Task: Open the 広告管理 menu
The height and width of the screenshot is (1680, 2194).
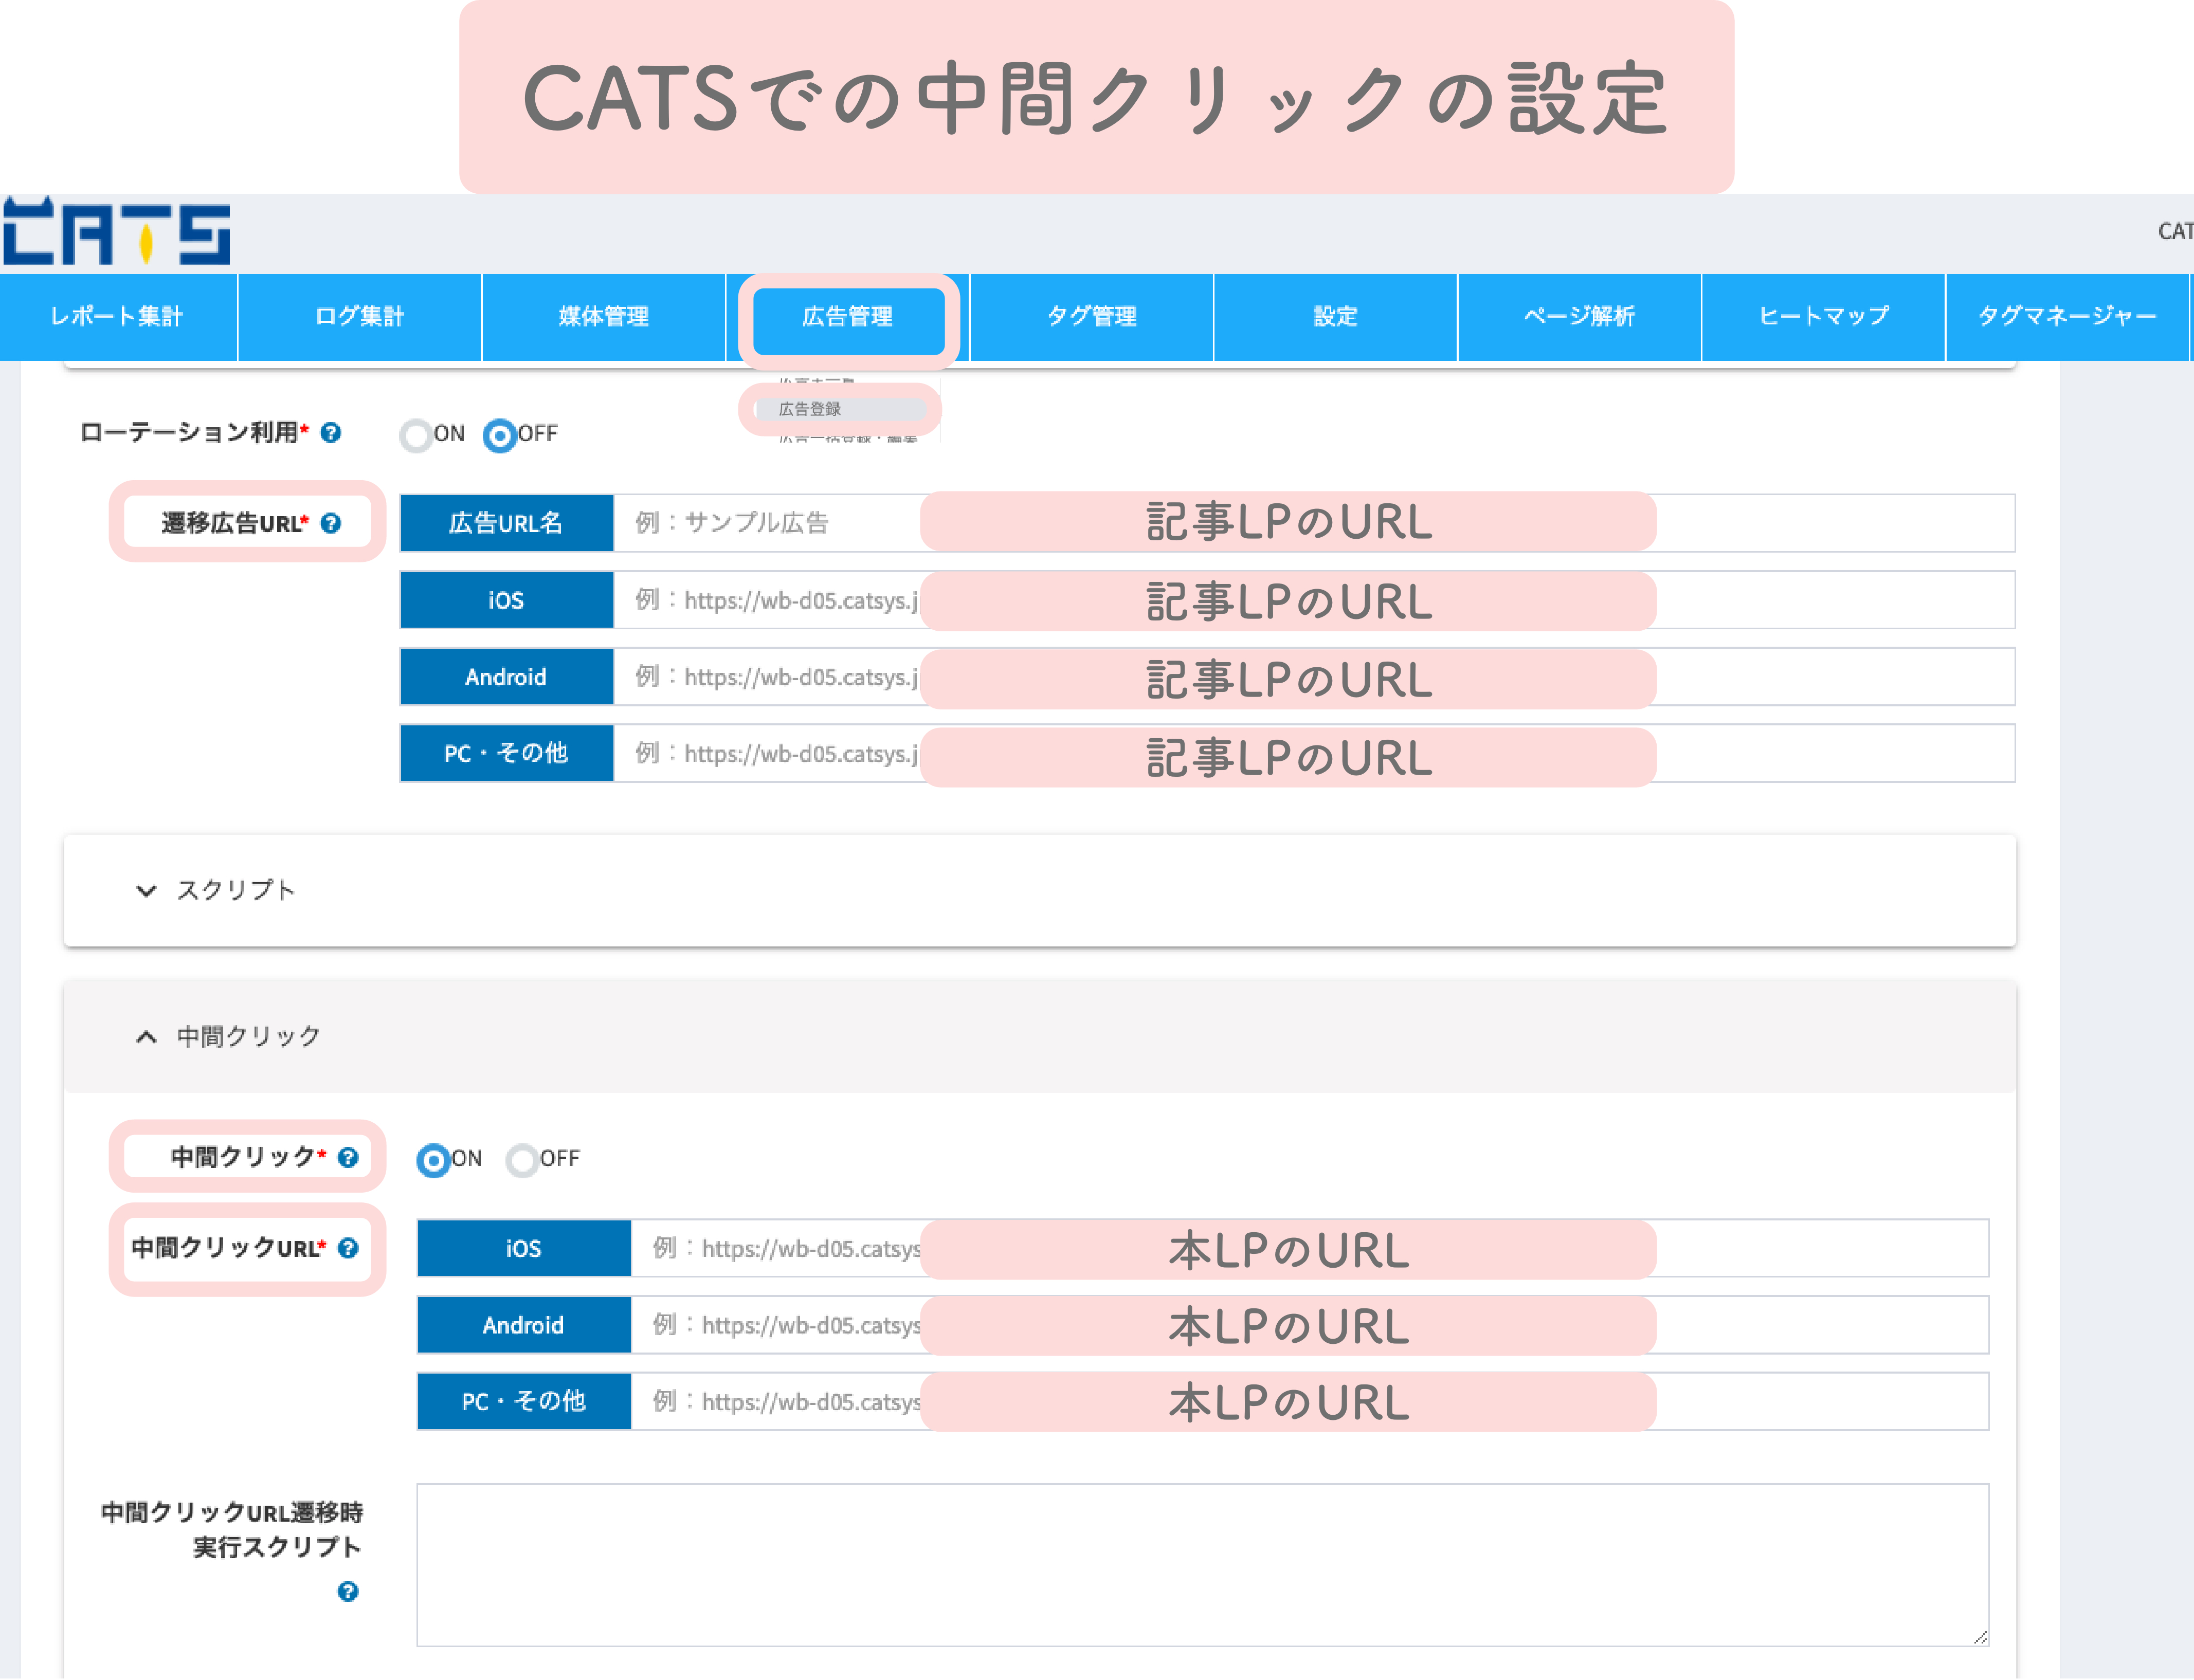Action: (848, 317)
